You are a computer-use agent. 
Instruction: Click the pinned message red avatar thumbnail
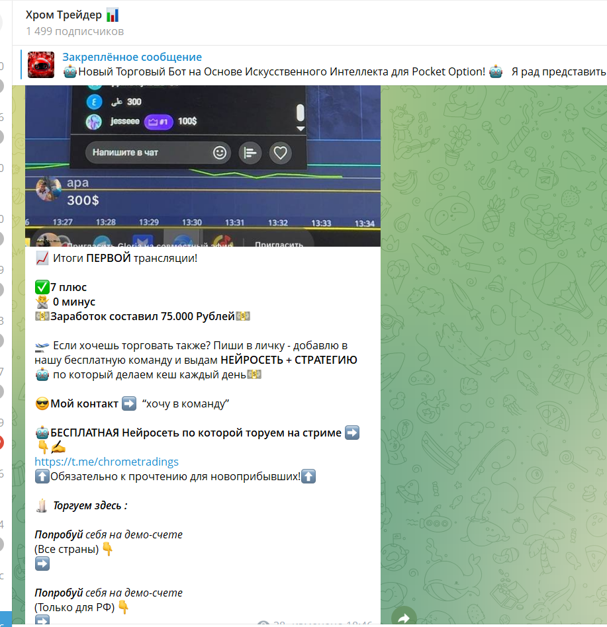[x=41, y=65]
